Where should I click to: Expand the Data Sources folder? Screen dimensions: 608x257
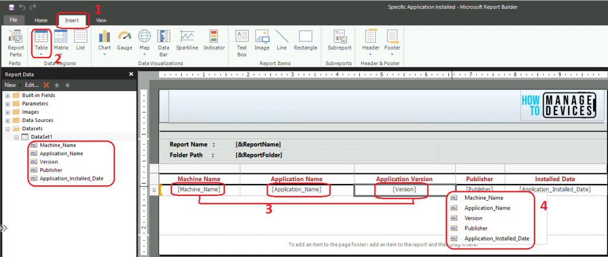point(7,120)
